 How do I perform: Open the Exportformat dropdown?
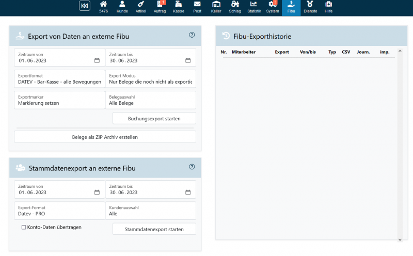(x=59, y=79)
